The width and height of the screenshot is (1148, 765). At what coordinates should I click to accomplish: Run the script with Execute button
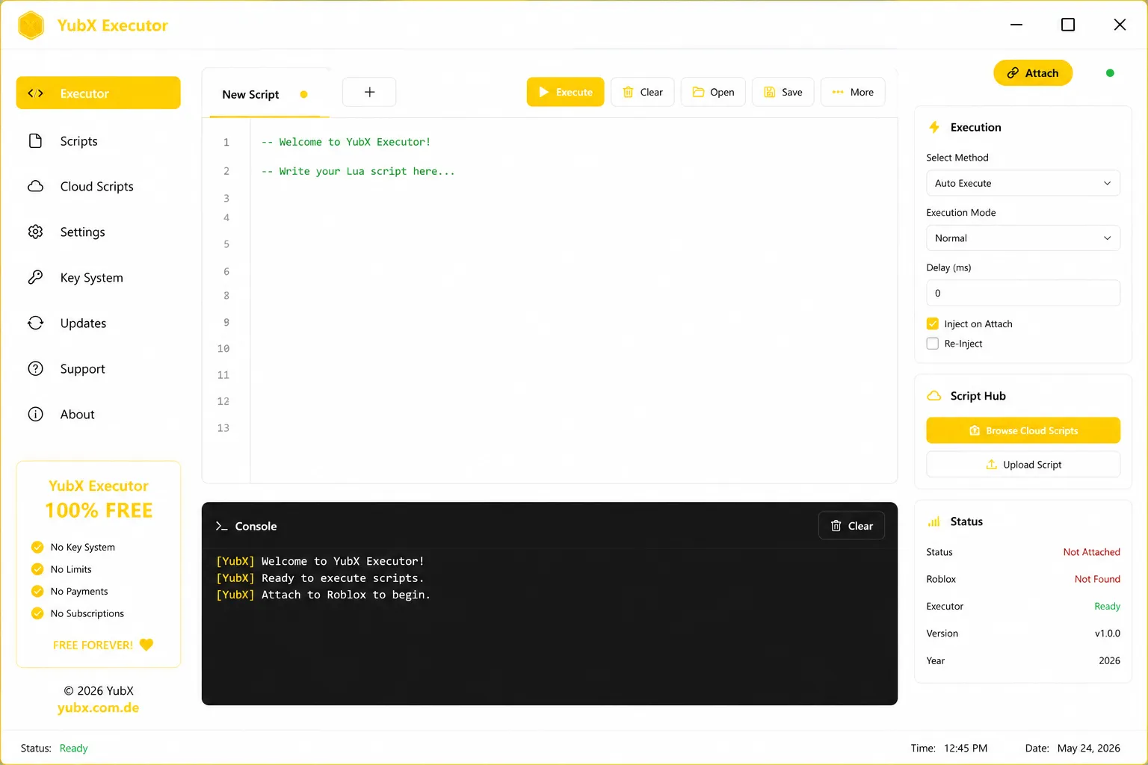click(x=565, y=92)
